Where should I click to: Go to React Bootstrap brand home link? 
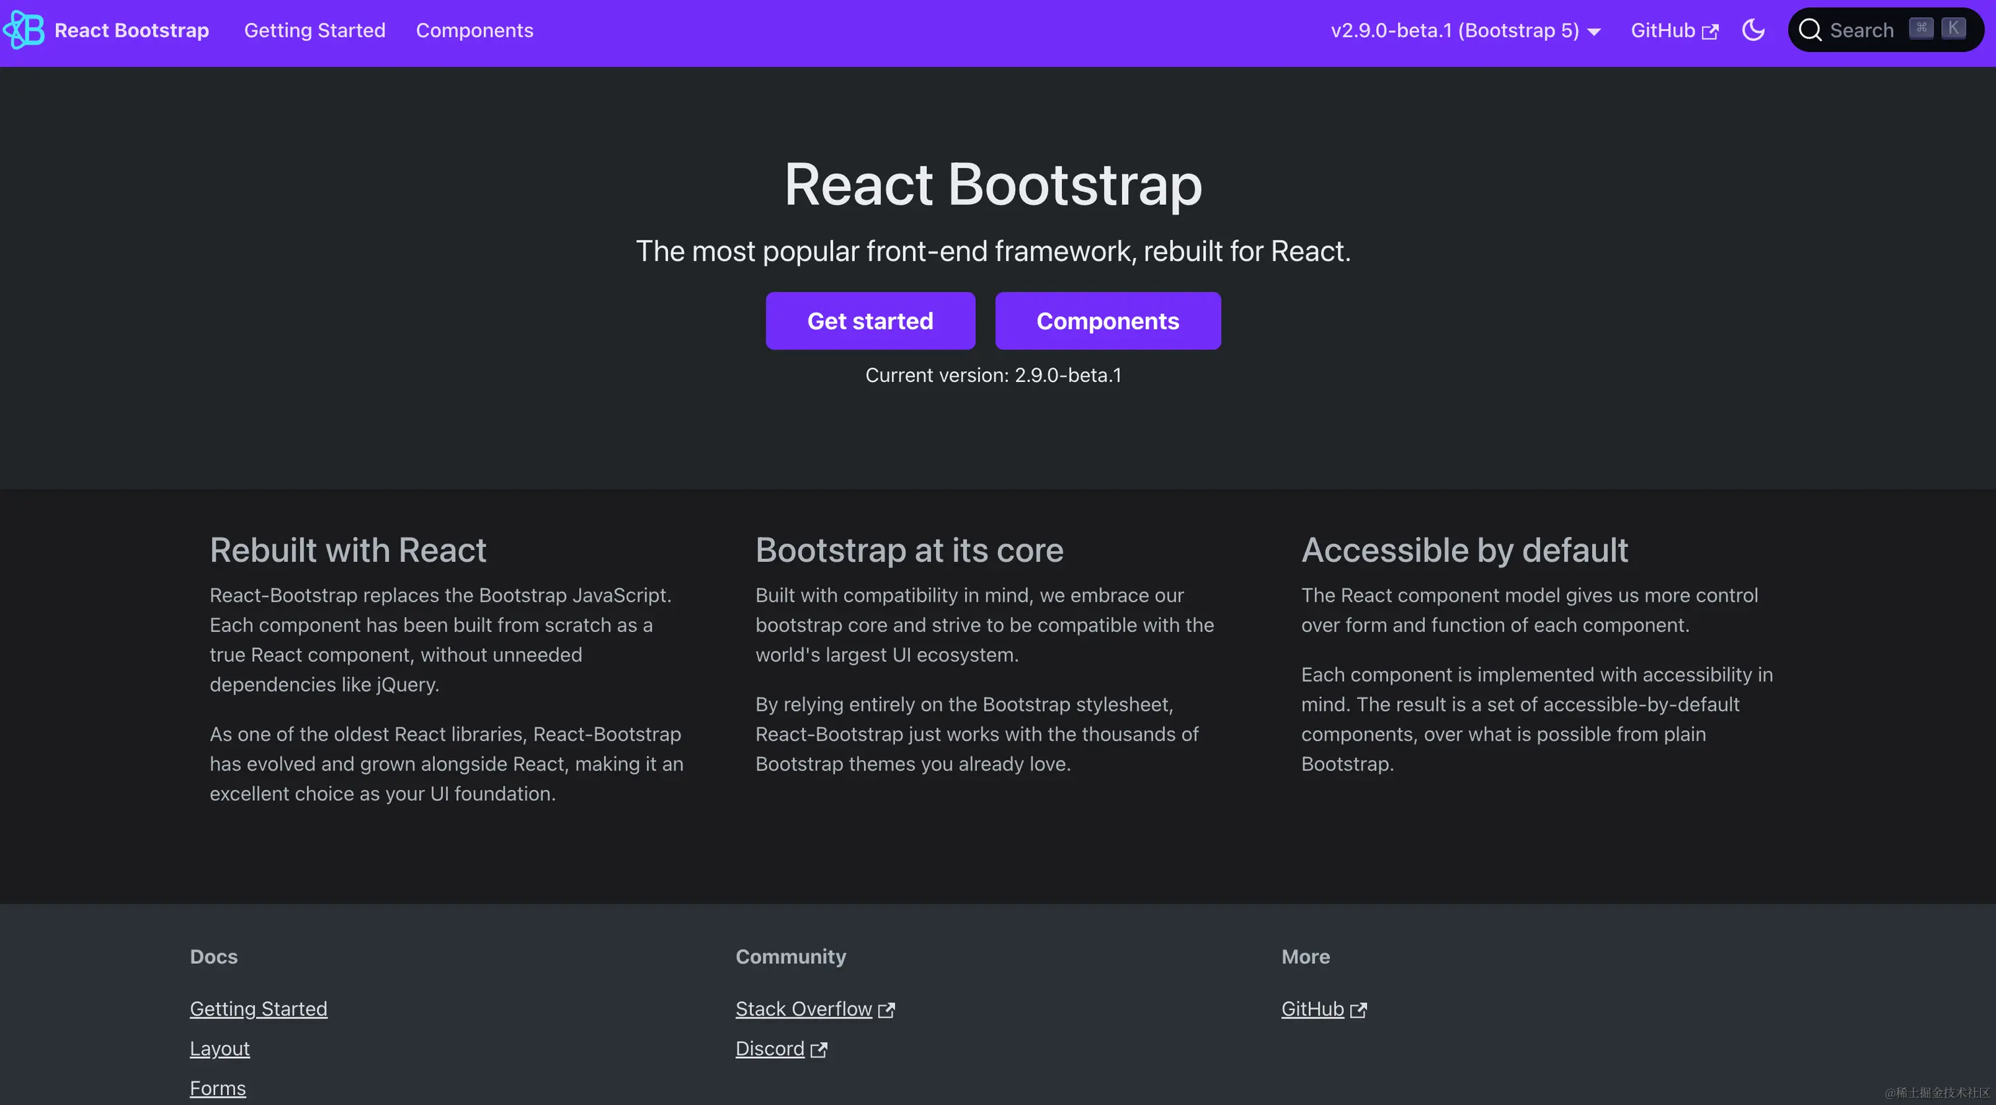coord(106,30)
